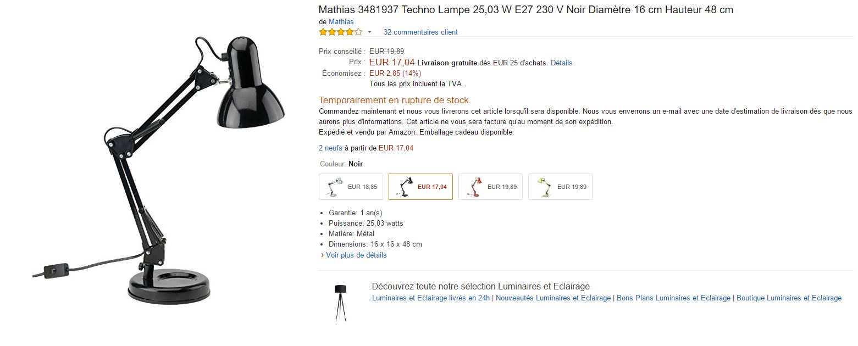Choose the red lamp color option
The width and height of the screenshot is (858, 346).
pos(490,187)
